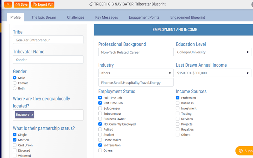Open the Last Drawn Annual Income dropdown
This screenshot has height=158, width=253.
[x=213, y=73]
